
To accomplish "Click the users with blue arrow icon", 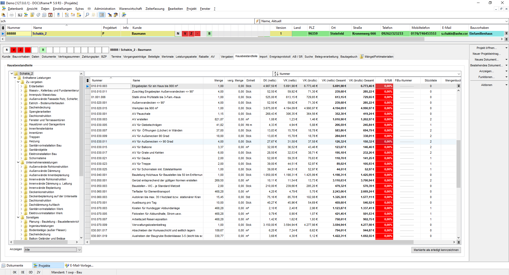I will [x=110, y=15].
